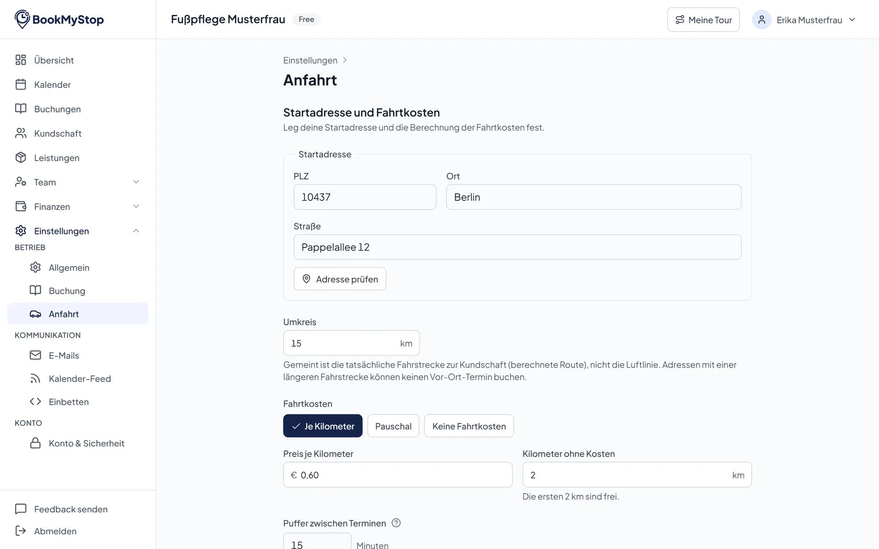The height and width of the screenshot is (549, 879).
Task: Click the Team user-gear icon
Action: [x=21, y=182]
